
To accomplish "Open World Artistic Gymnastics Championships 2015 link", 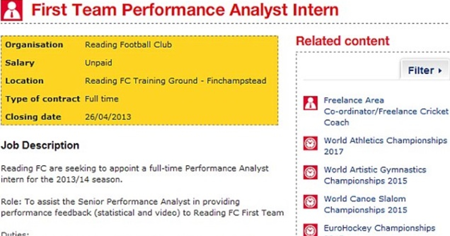I will 375,175.
